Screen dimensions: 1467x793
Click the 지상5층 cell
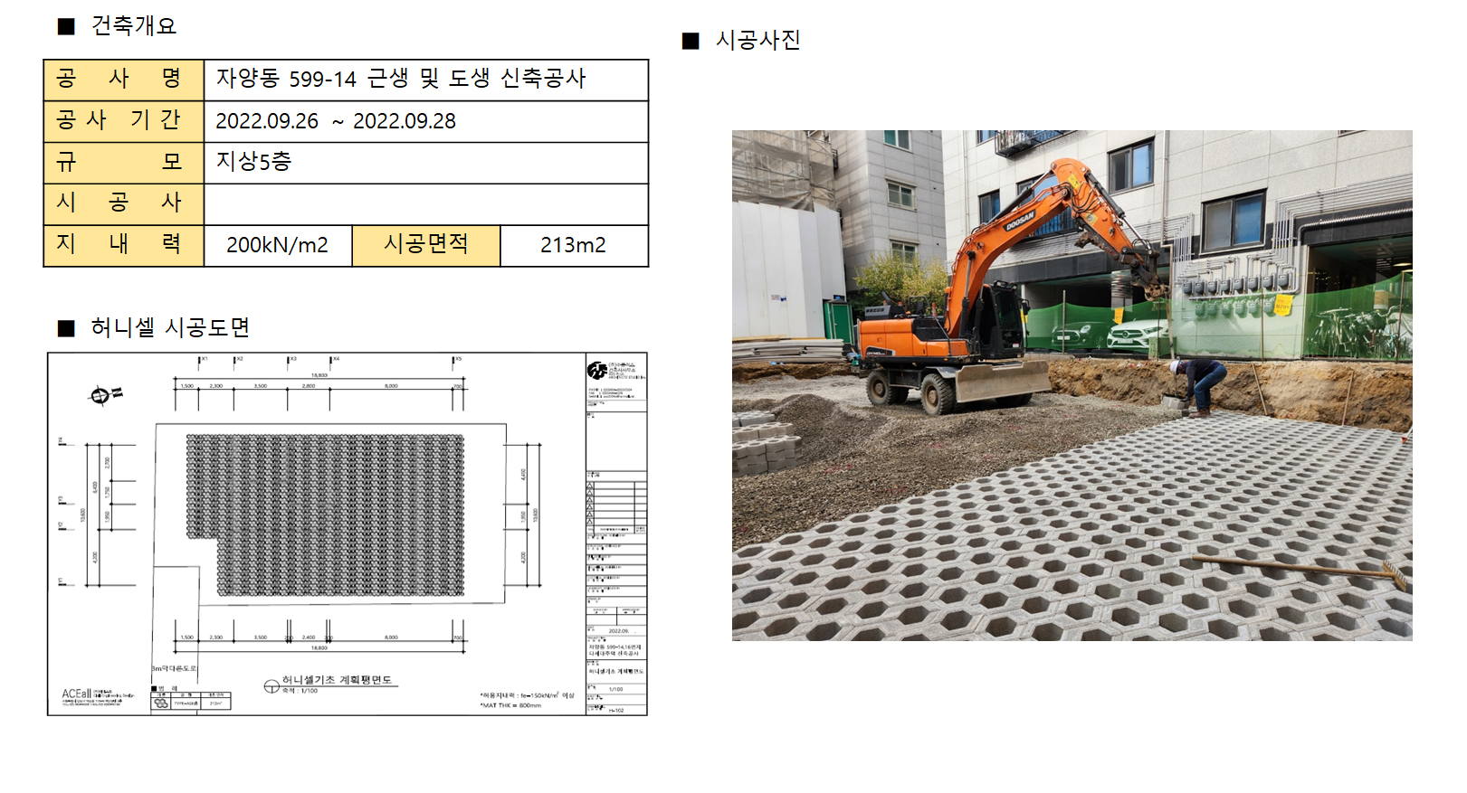click(x=426, y=163)
